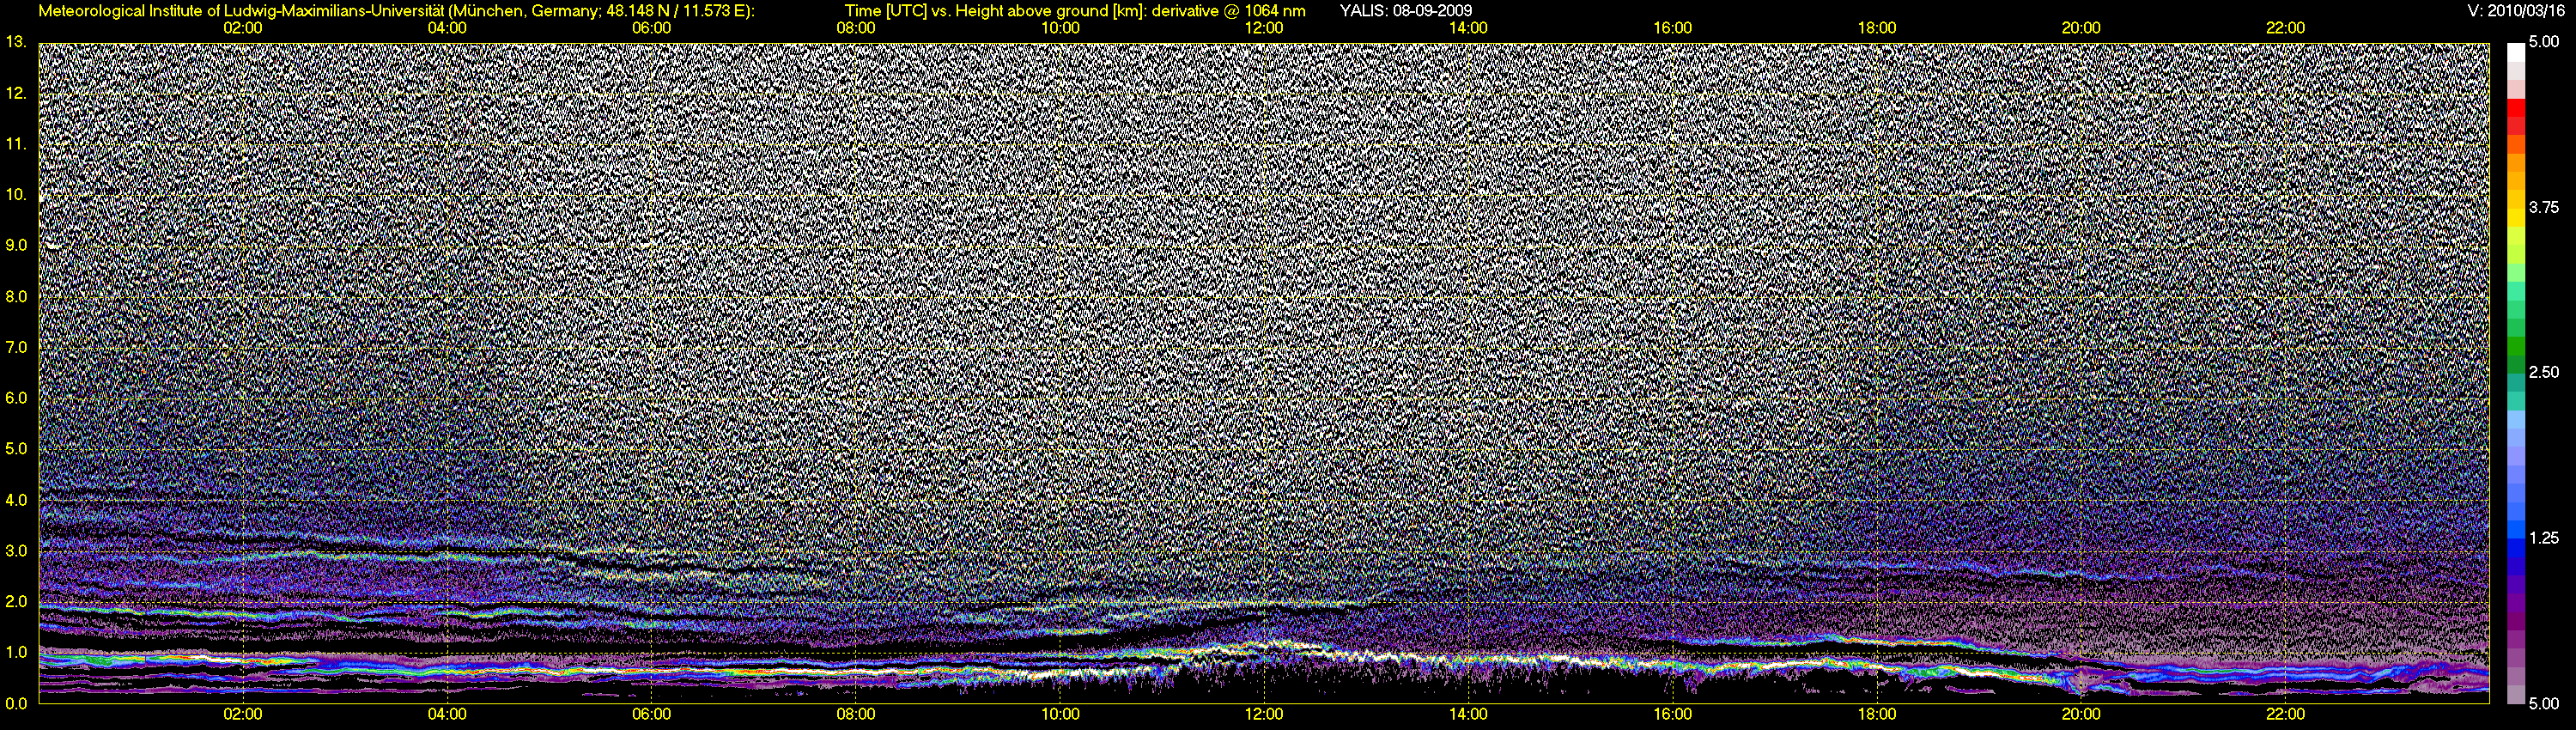Click the 12:00 label on the bottom time axis

click(x=1264, y=715)
